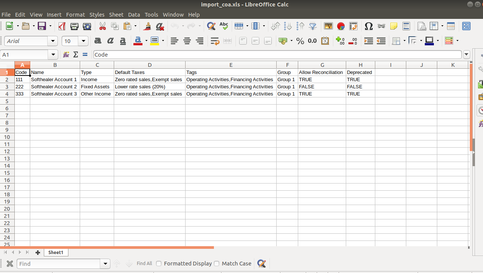Toggle Print Preview icon
The width and height of the screenshot is (483, 273).
87,26
